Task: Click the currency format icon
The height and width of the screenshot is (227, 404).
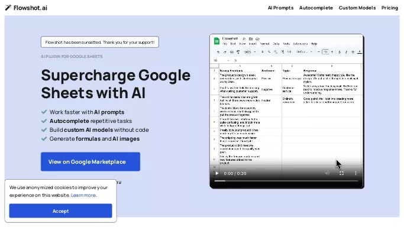Action: pos(262,52)
